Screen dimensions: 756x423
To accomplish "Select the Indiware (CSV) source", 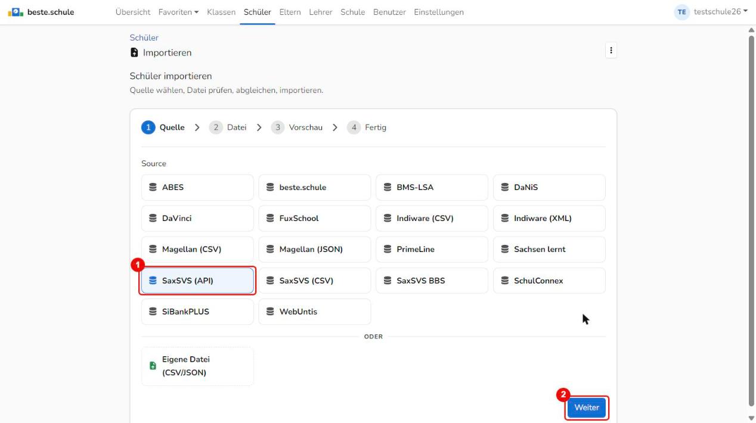I will (432, 218).
